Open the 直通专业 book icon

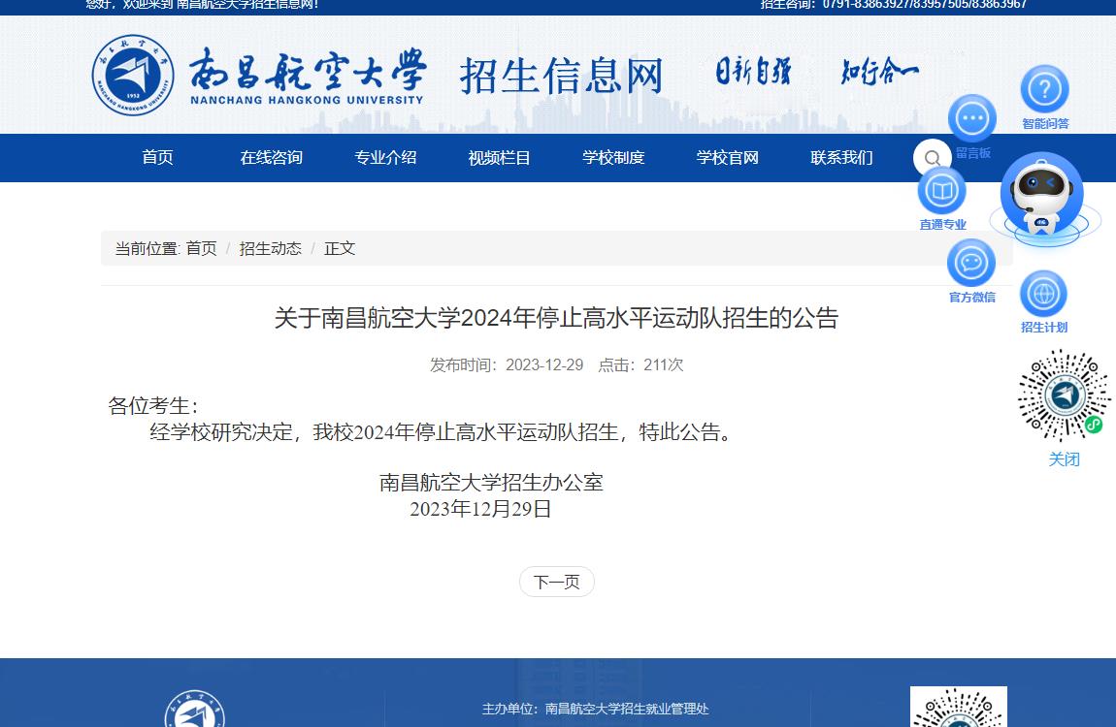click(941, 191)
